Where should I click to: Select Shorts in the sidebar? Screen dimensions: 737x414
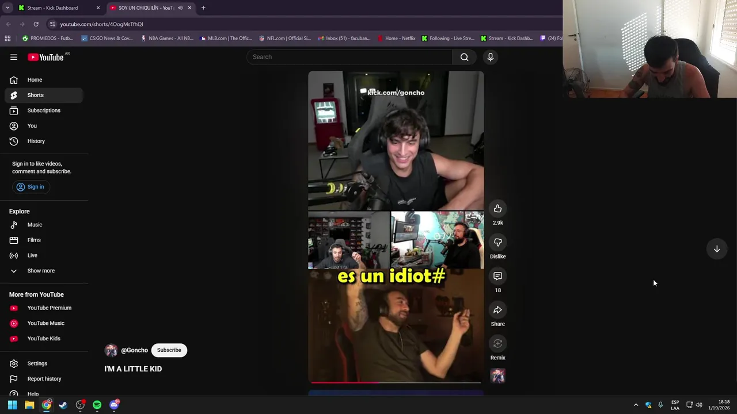tap(44, 95)
